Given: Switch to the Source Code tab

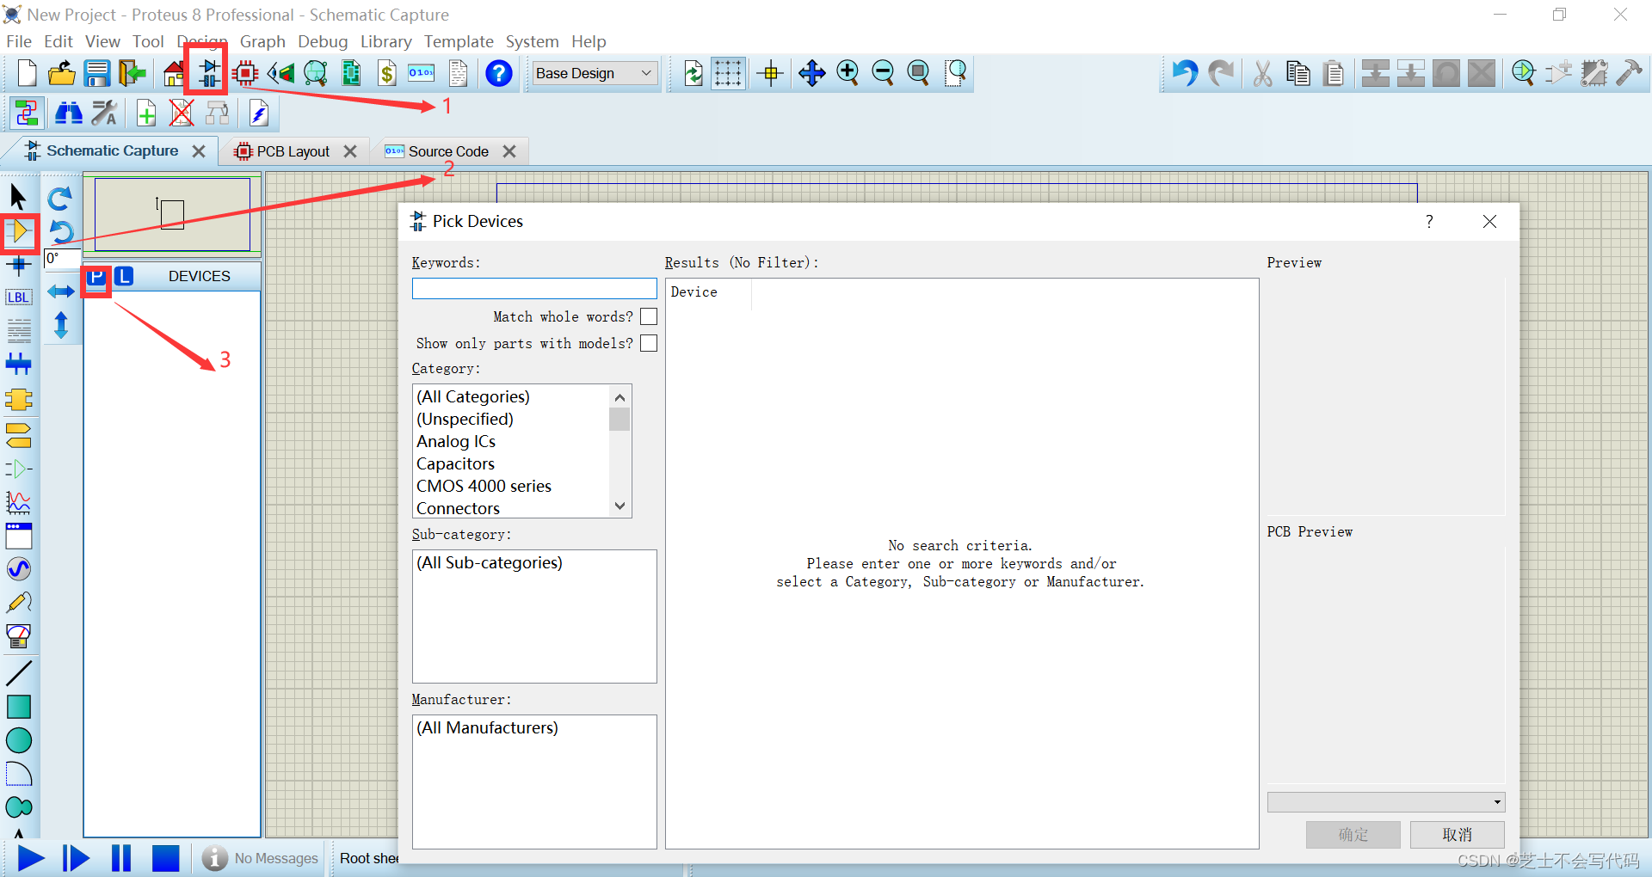Looking at the screenshot, I should [x=447, y=151].
